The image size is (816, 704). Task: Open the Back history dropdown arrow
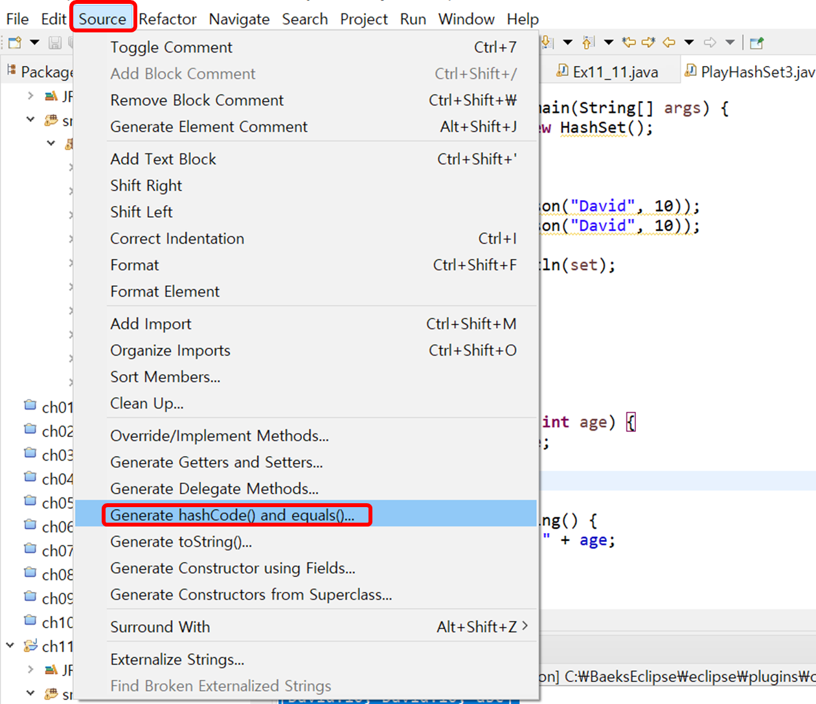coord(689,43)
